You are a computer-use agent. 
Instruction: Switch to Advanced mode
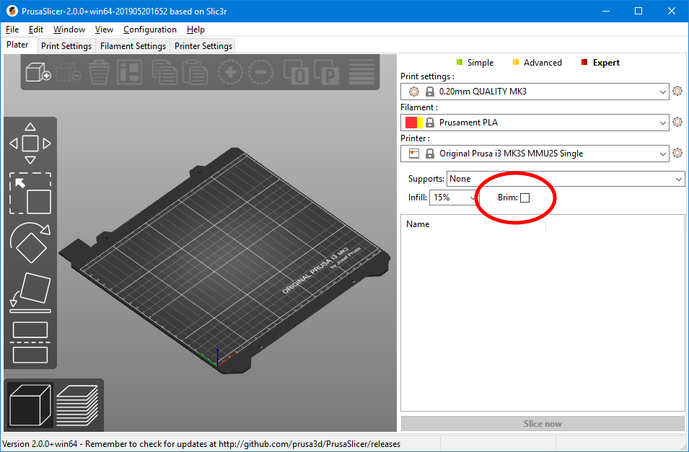coord(537,63)
